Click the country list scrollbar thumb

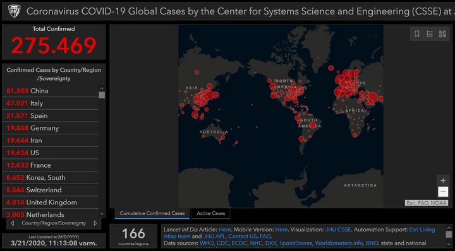[x=102, y=95]
